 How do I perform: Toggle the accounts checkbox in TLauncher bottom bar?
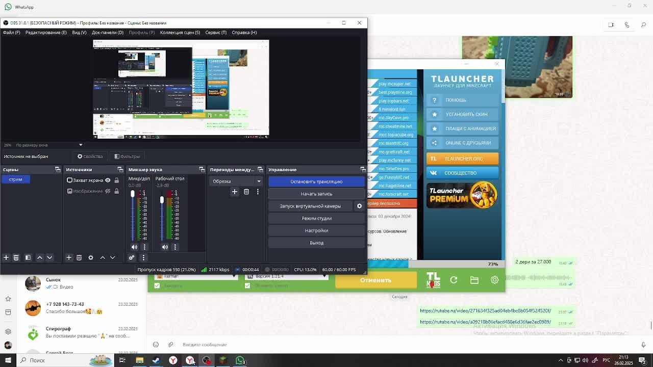pos(157,285)
